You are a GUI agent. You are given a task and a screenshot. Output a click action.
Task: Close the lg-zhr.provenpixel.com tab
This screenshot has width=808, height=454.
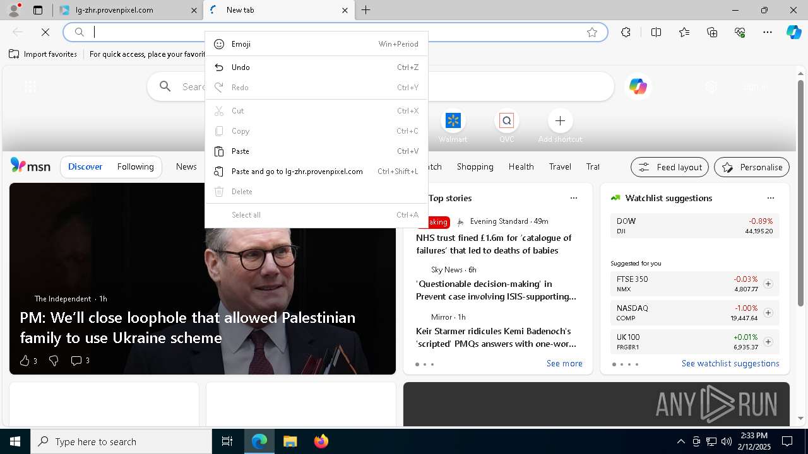pos(194,10)
